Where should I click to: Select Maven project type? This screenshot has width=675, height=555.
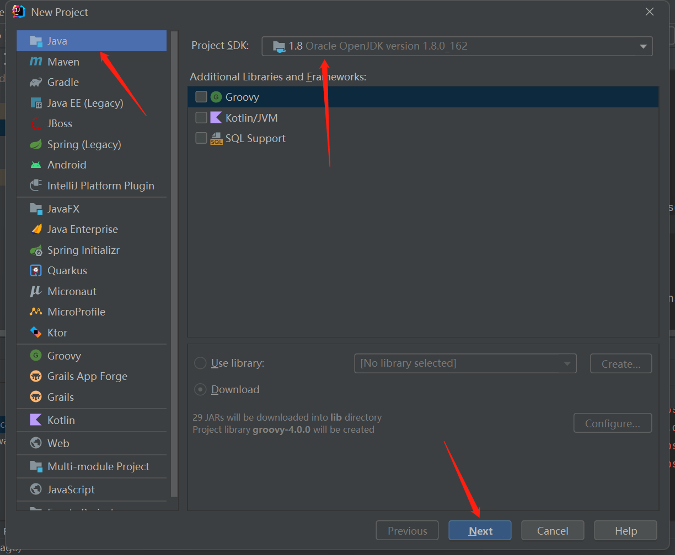(x=92, y=62)
